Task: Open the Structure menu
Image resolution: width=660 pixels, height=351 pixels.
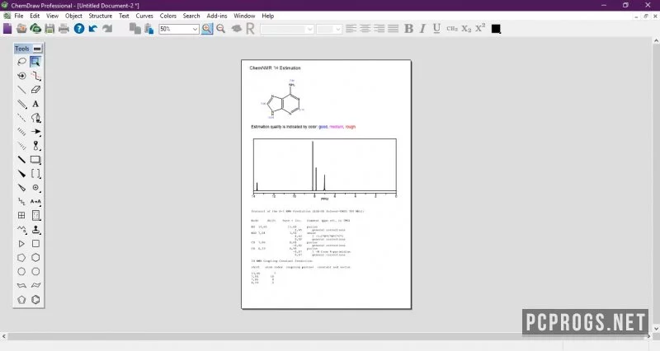Action: [100, 16]
